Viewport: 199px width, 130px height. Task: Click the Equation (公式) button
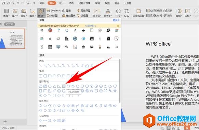126,13
